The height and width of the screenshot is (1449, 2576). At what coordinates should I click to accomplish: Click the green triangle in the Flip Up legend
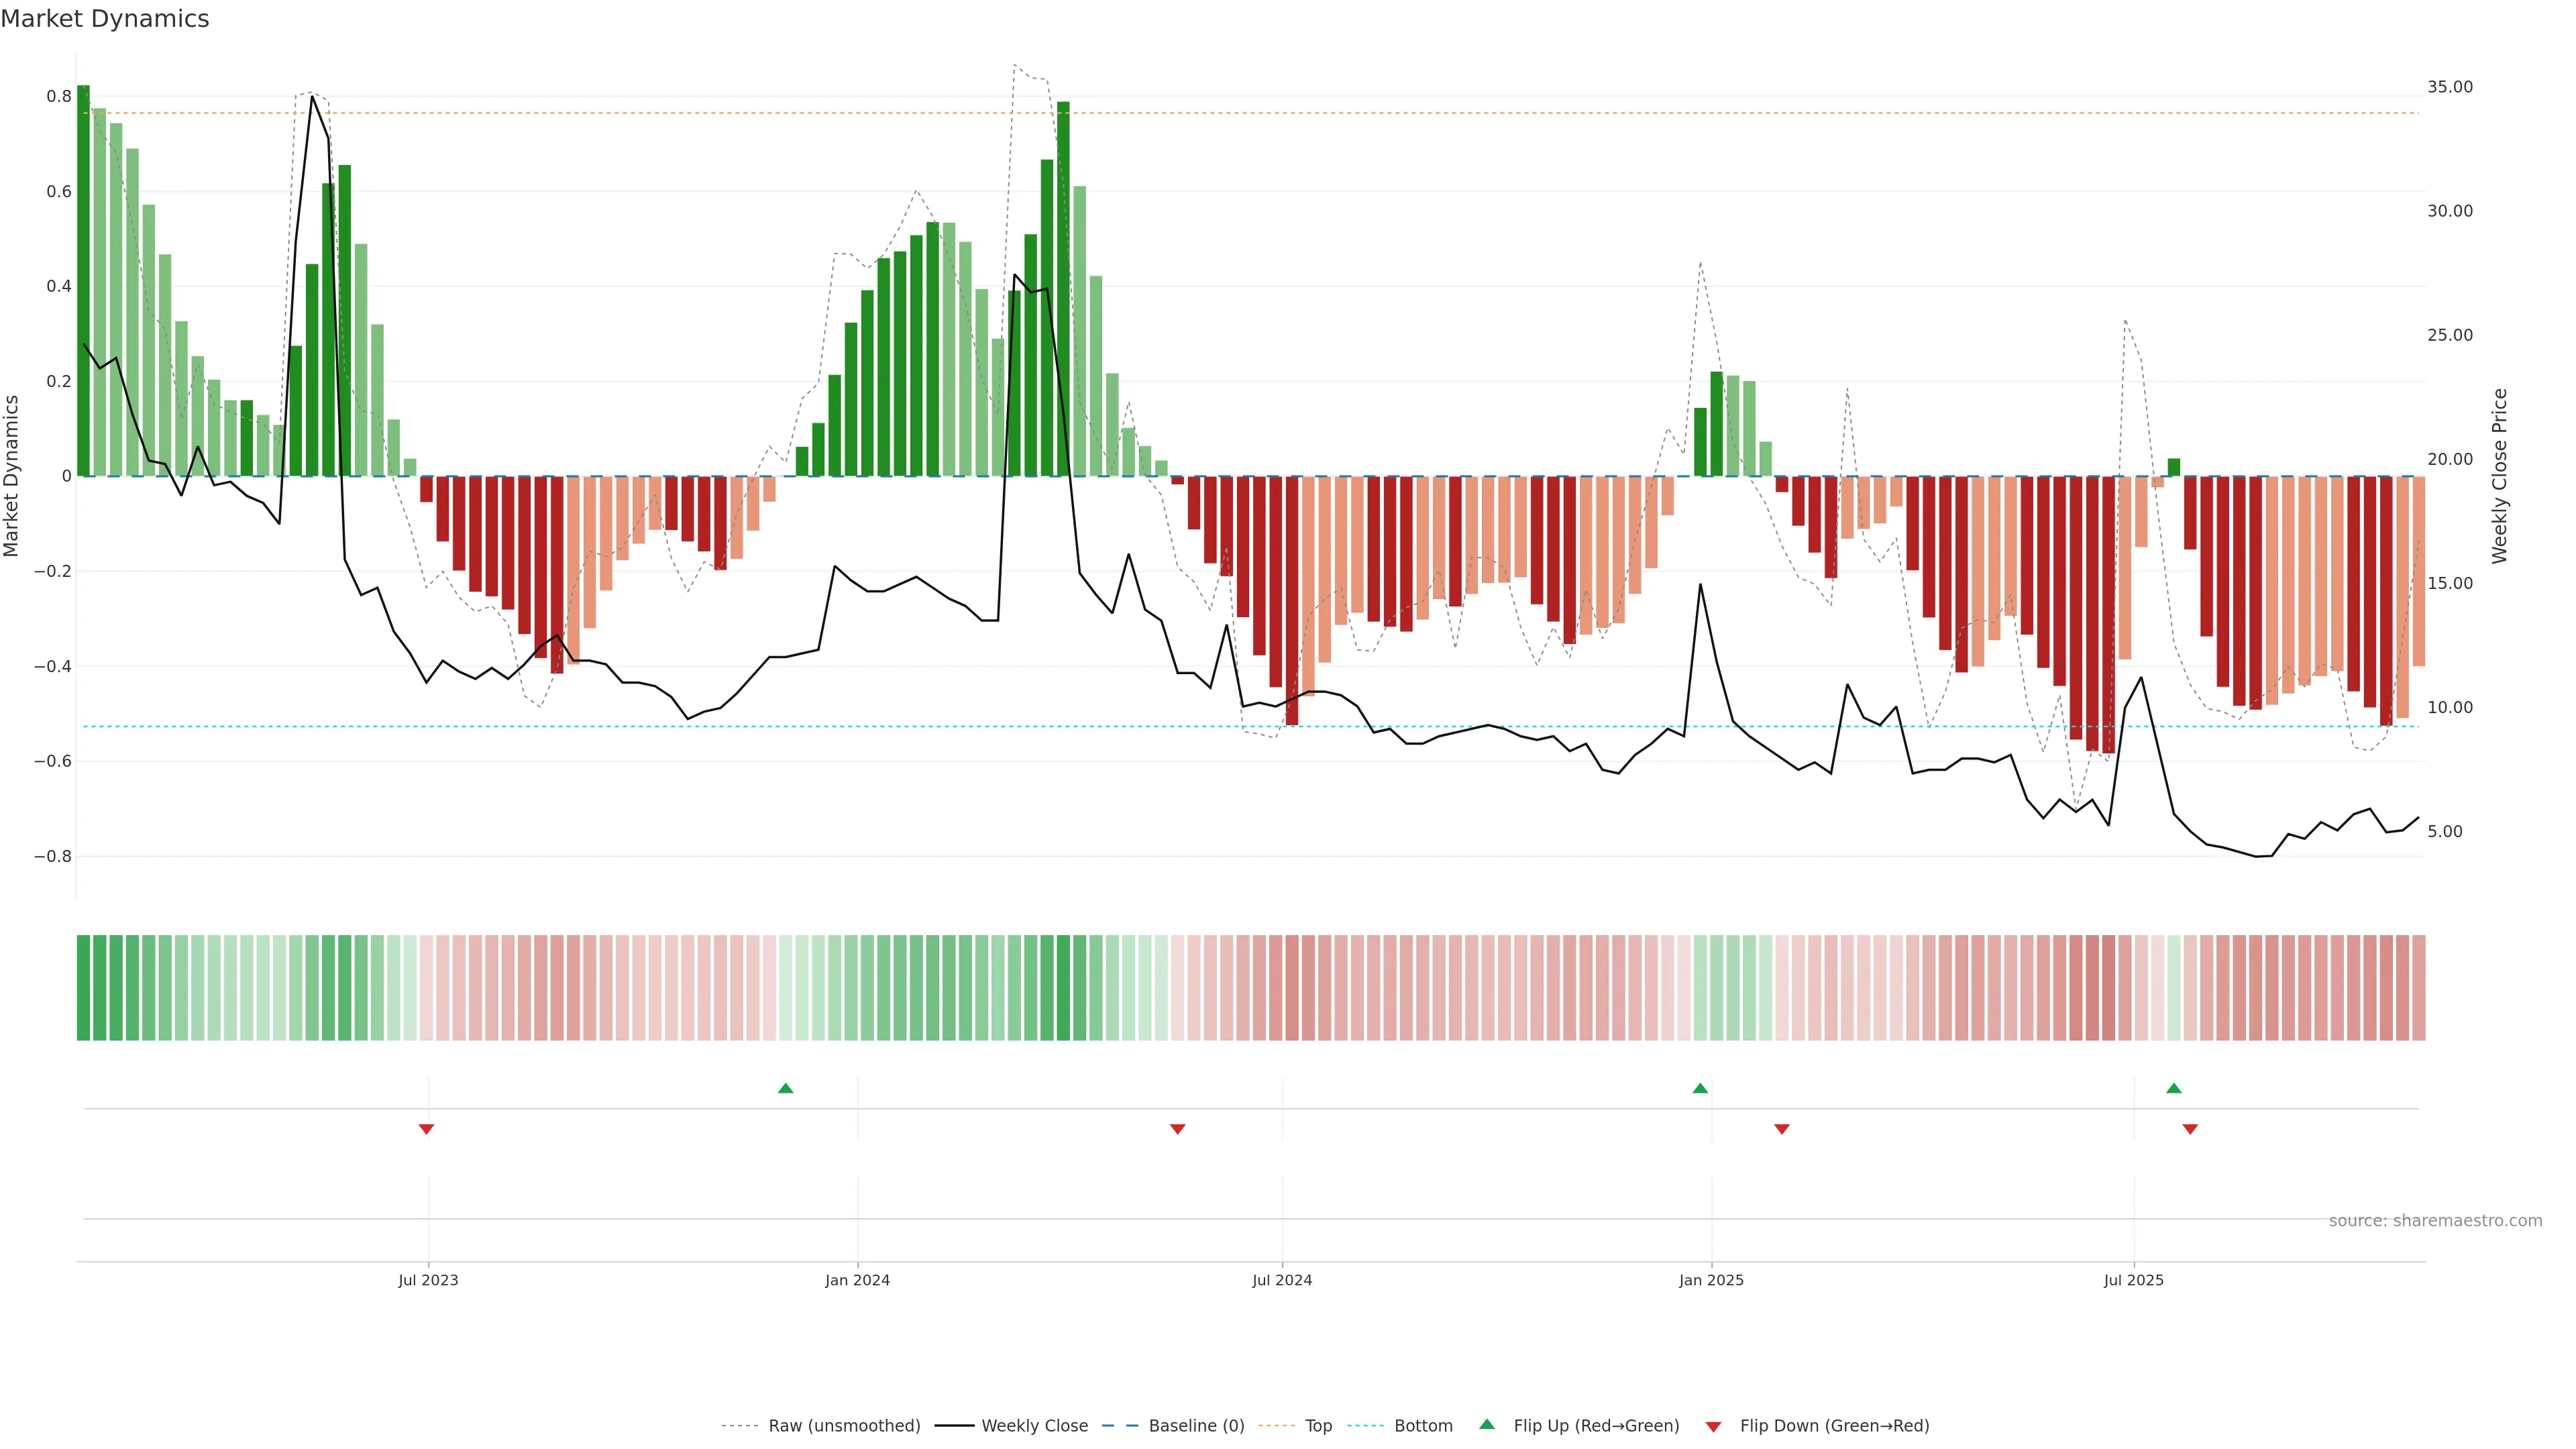pyautogui.click(x=1487, y=1424)
